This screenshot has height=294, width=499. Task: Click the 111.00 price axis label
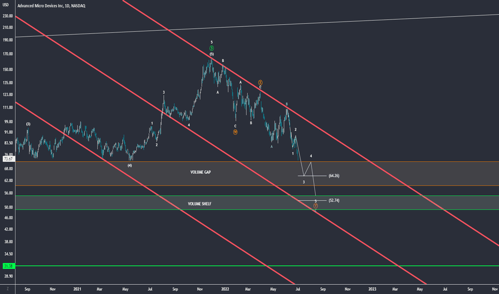pos(8,107)
